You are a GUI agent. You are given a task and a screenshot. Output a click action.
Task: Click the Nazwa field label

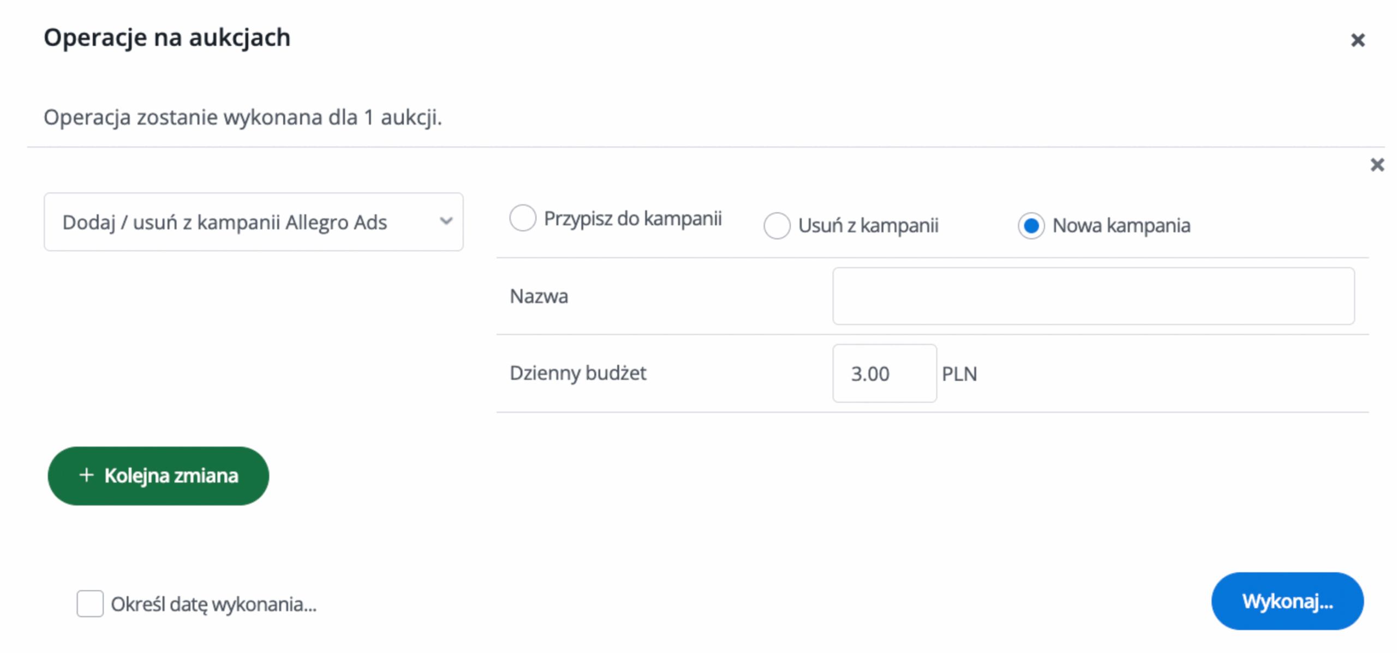(x=539, y=296)
